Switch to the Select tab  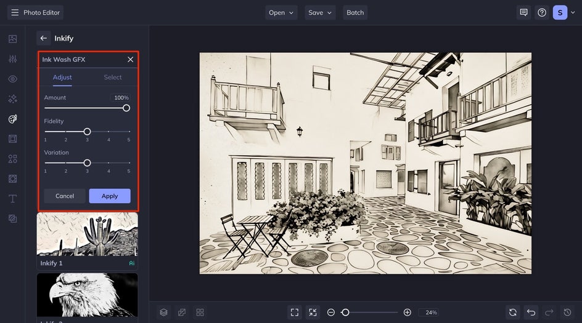[112, 77]
